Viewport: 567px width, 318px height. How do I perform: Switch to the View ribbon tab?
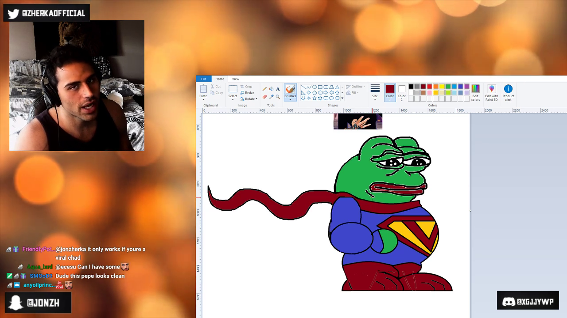click(236, 79)
